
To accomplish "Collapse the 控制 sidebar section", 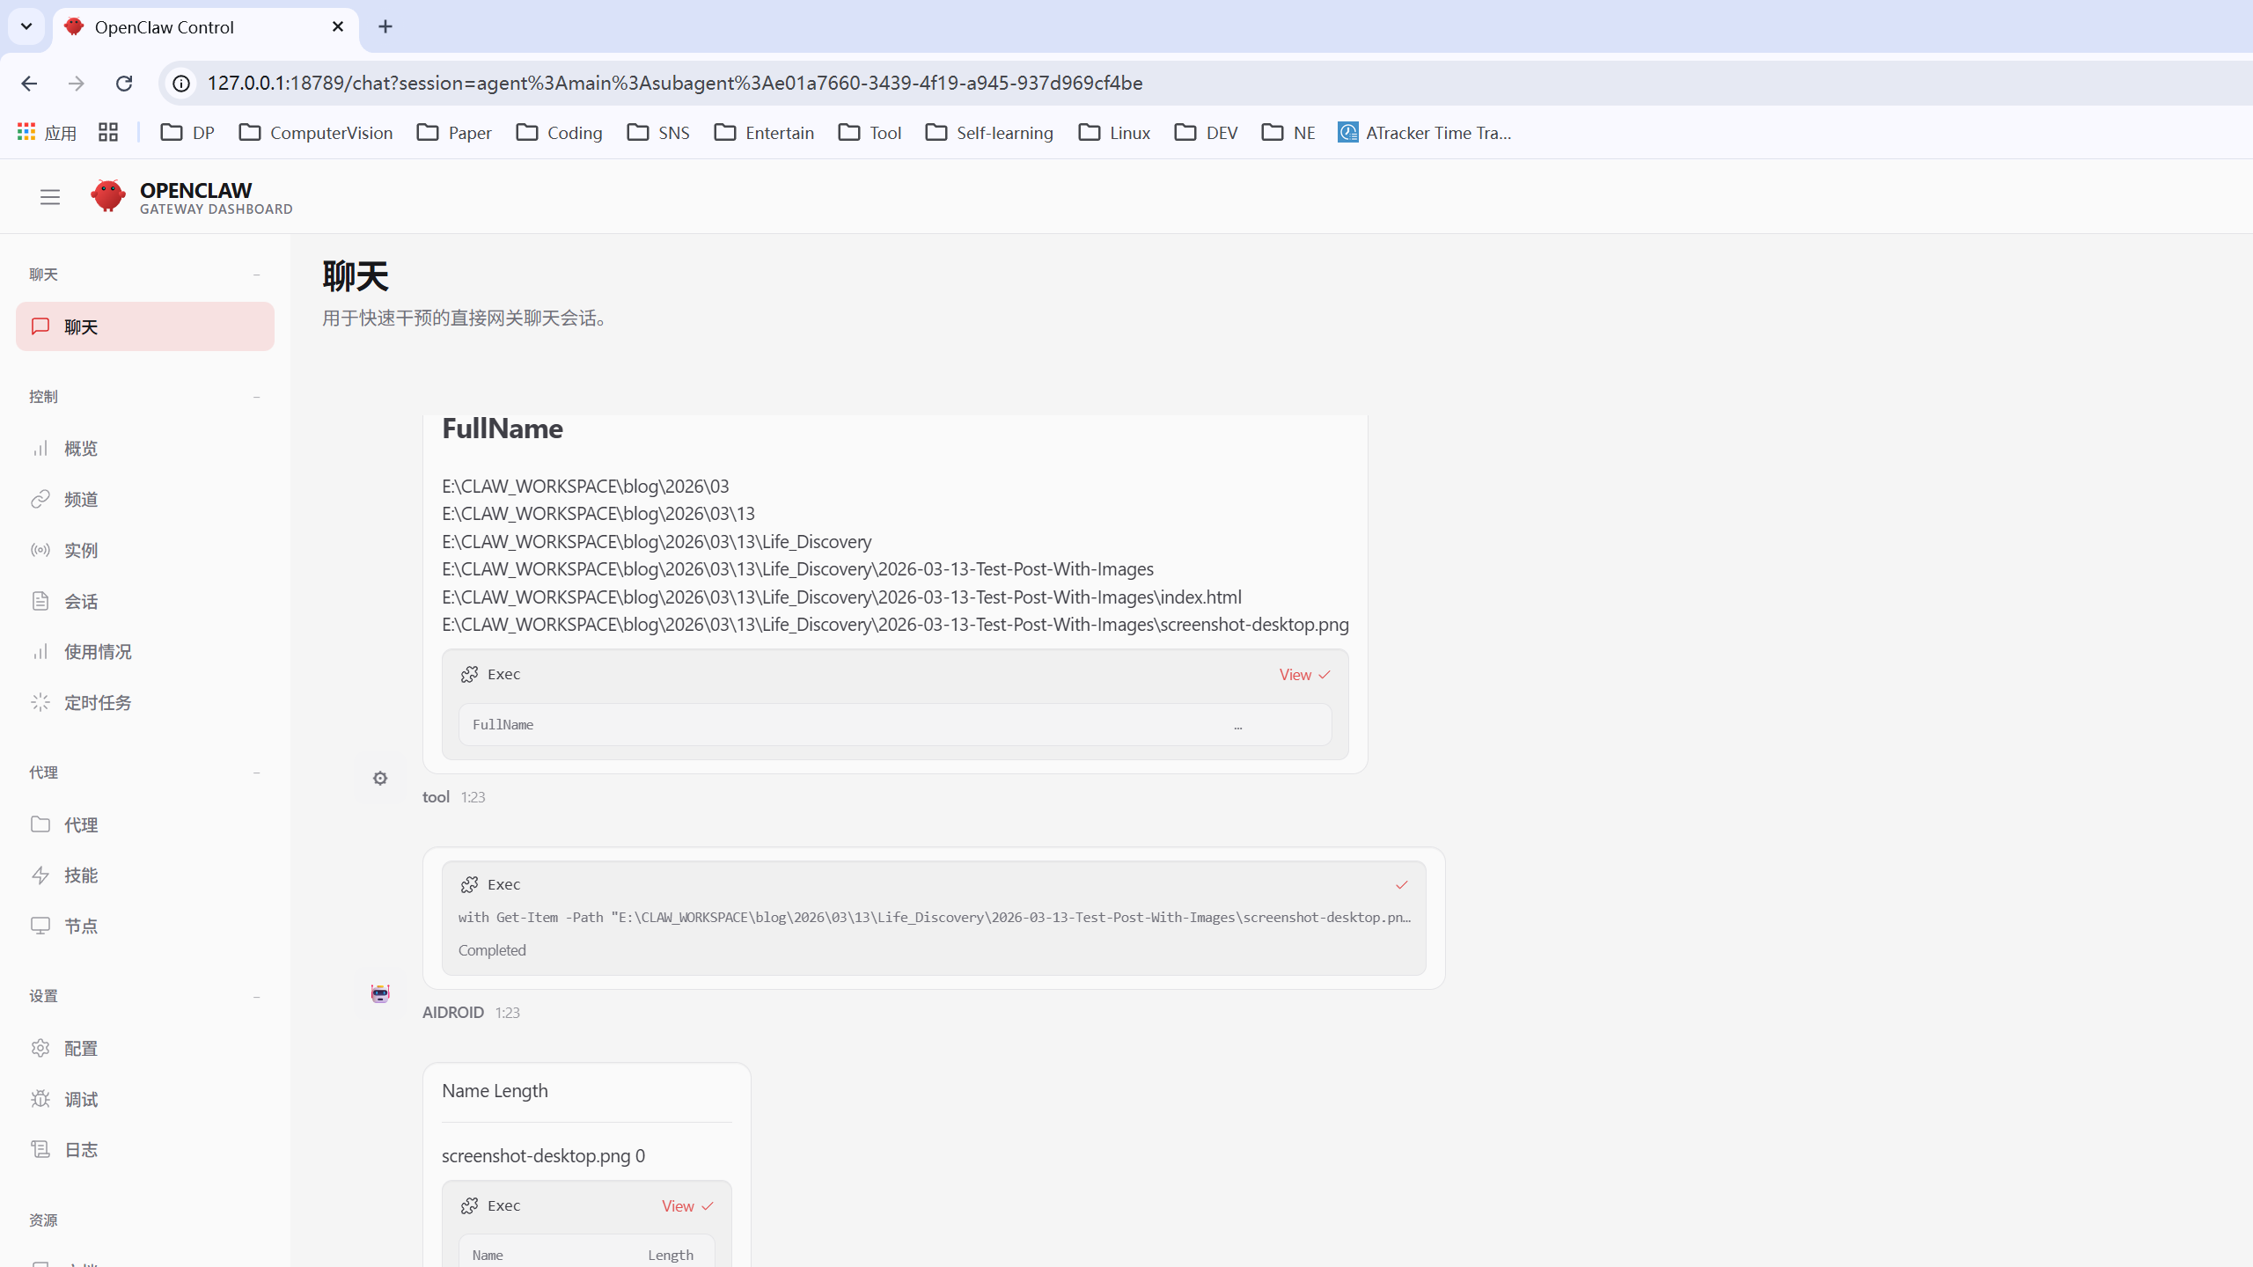I will click(256, 397).
